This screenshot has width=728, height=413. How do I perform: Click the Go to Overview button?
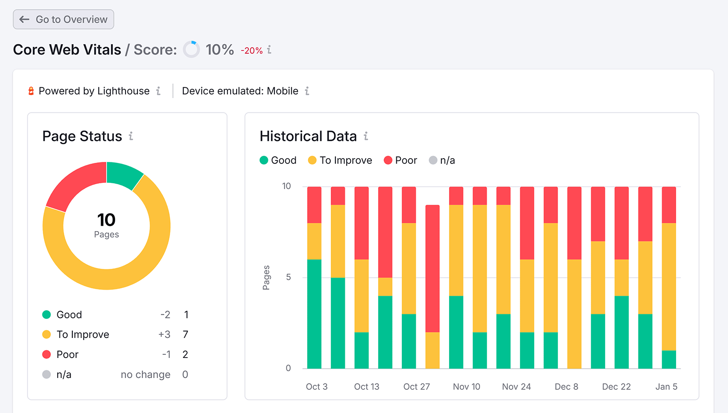coord(63,19)
